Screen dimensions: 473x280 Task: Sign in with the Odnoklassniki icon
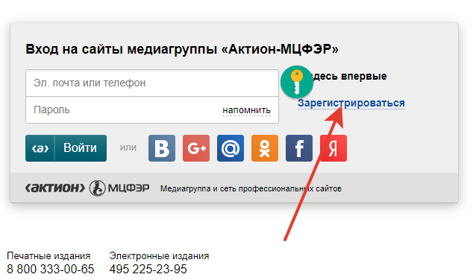point(265,148)
